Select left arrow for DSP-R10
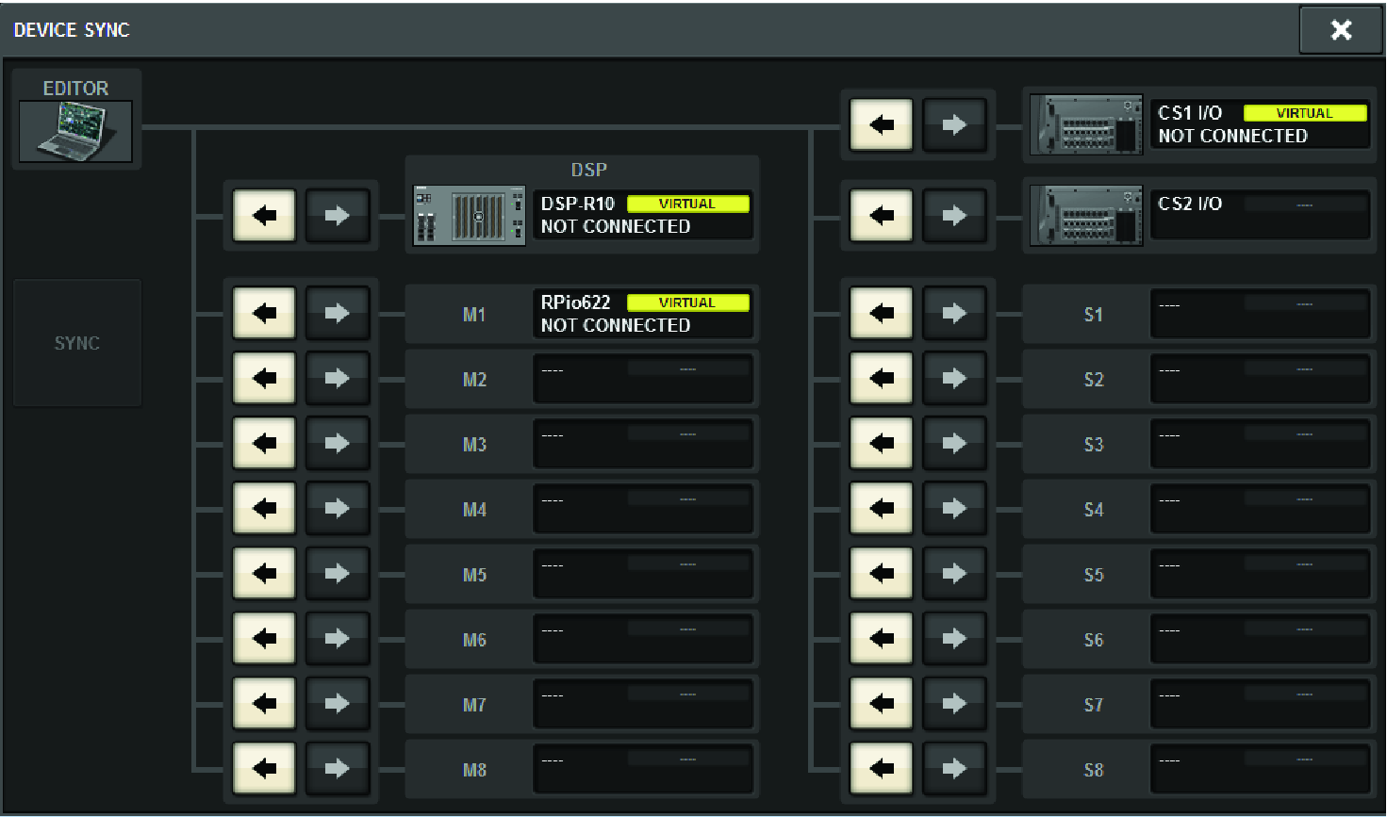 pyautogui.click(x=265, y=216)
